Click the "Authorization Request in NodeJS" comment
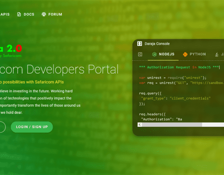The width and height of the screenshot is (224, 175). (179, 67)
